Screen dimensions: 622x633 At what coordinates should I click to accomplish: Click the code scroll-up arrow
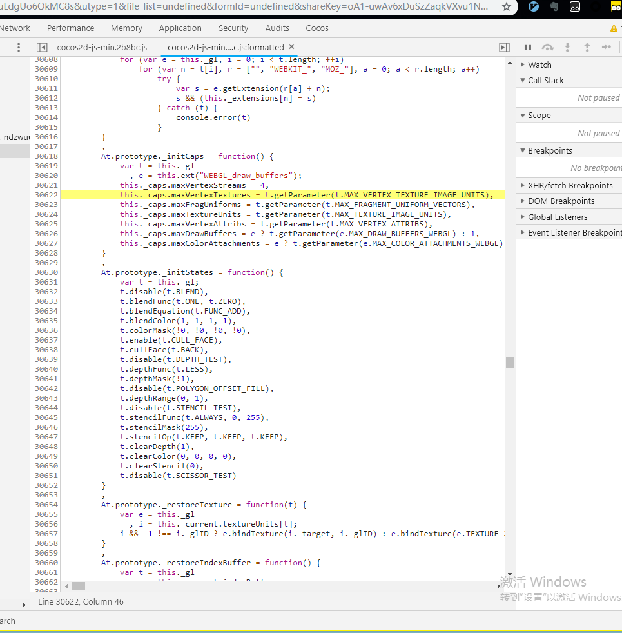tap(510, 63)
